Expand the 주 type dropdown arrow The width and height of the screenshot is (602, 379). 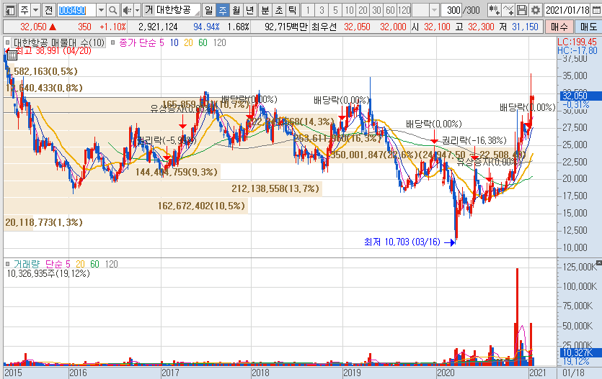[35, 10]
